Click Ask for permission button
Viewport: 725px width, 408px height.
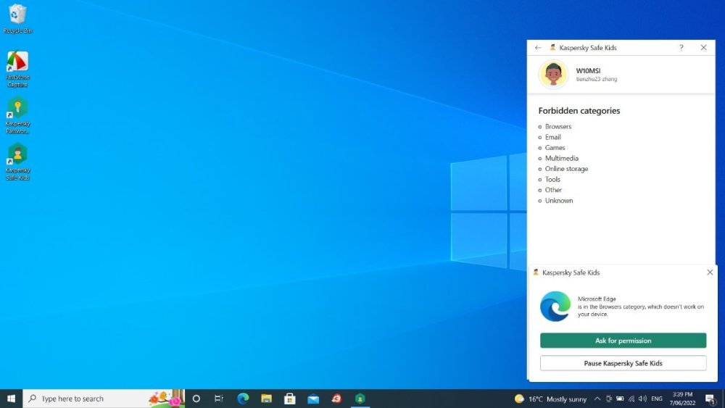coord(623,341)
